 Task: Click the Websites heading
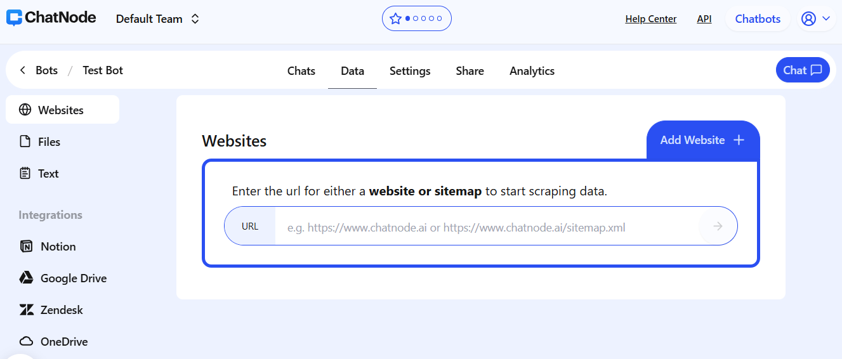coord(234,141)
